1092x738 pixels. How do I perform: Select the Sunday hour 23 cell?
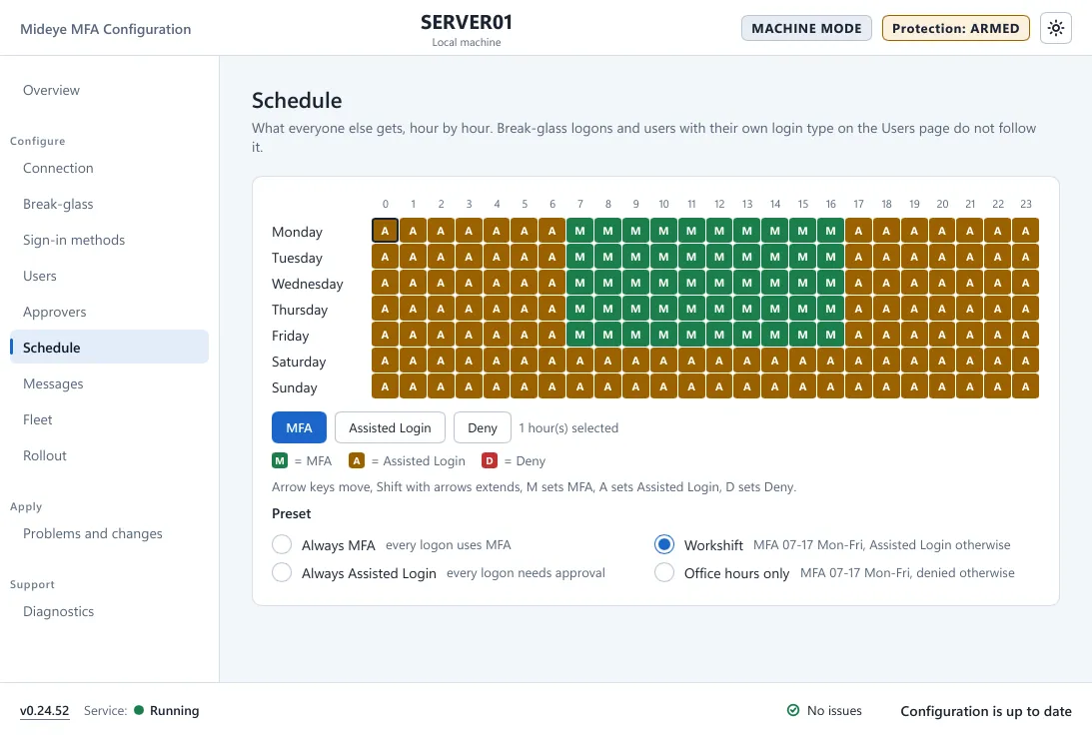click(1026, 386)
